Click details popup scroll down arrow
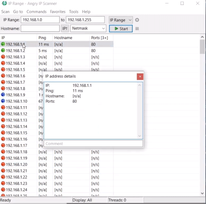Viewport: 206px width, 204px height. [139, 136]
